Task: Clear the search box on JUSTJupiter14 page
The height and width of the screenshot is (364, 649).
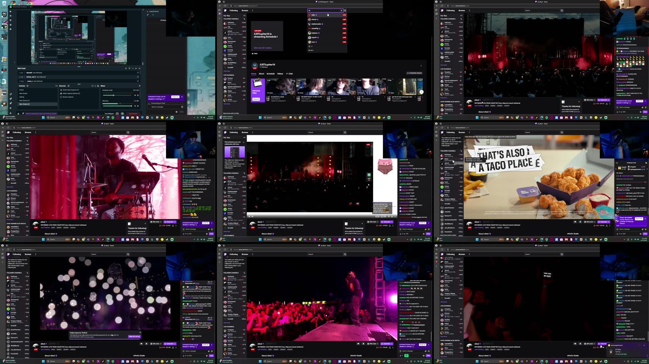Action: click(x=341, y=10)
